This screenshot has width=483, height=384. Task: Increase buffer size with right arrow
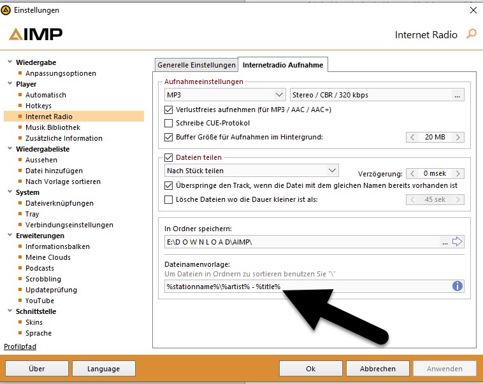coord(458,138)
